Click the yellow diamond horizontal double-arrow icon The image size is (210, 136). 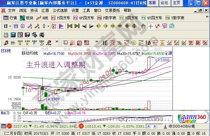[113, 26]
